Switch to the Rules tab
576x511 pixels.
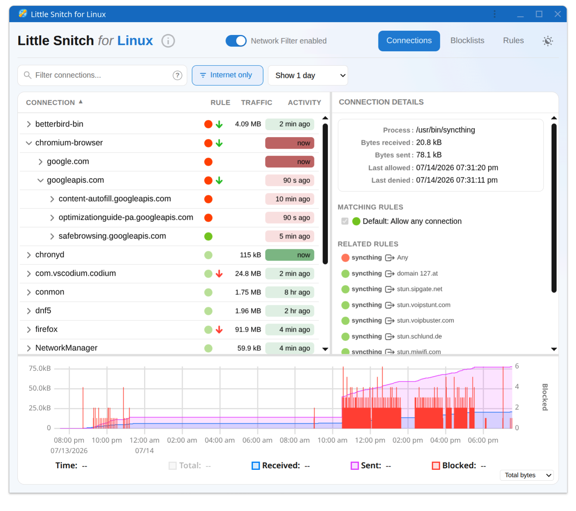tap(513, 41)
